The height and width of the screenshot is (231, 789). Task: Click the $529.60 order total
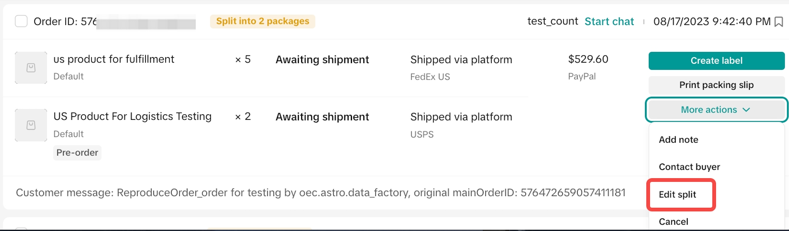coord(588,59)
